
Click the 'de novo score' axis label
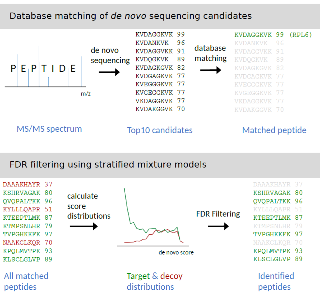[176, 253]
